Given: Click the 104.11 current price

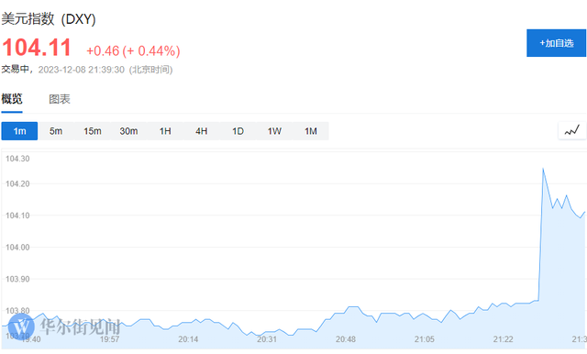Looking at the screenshot, I should [37, 48].
